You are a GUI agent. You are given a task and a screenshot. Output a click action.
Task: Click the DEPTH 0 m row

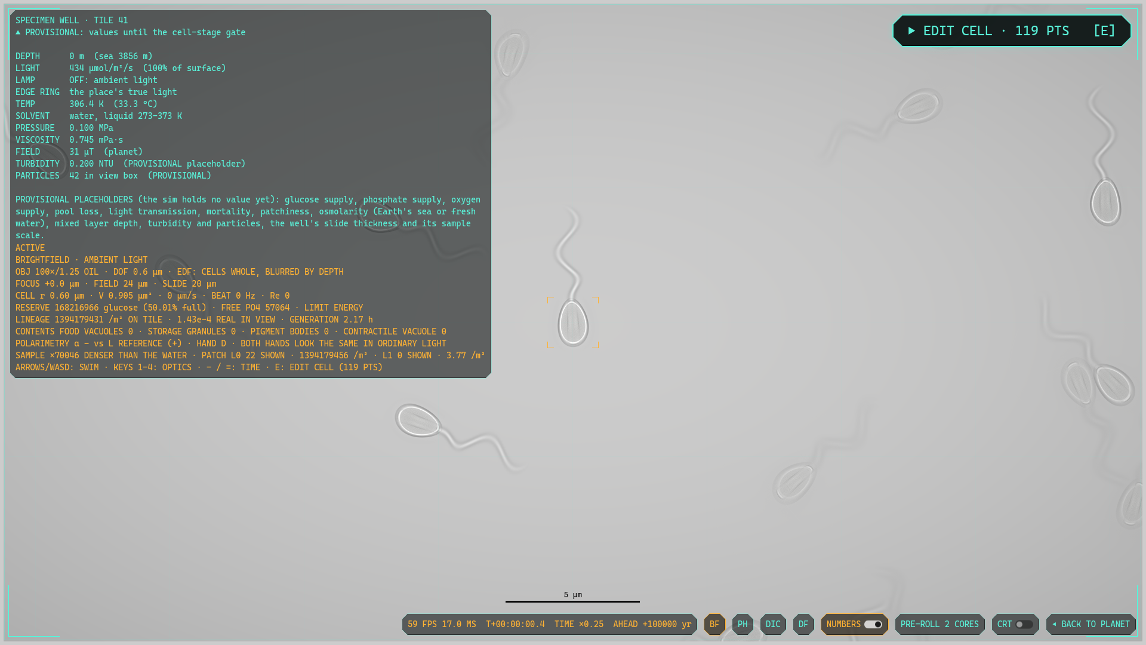click(x=84, y=56)
